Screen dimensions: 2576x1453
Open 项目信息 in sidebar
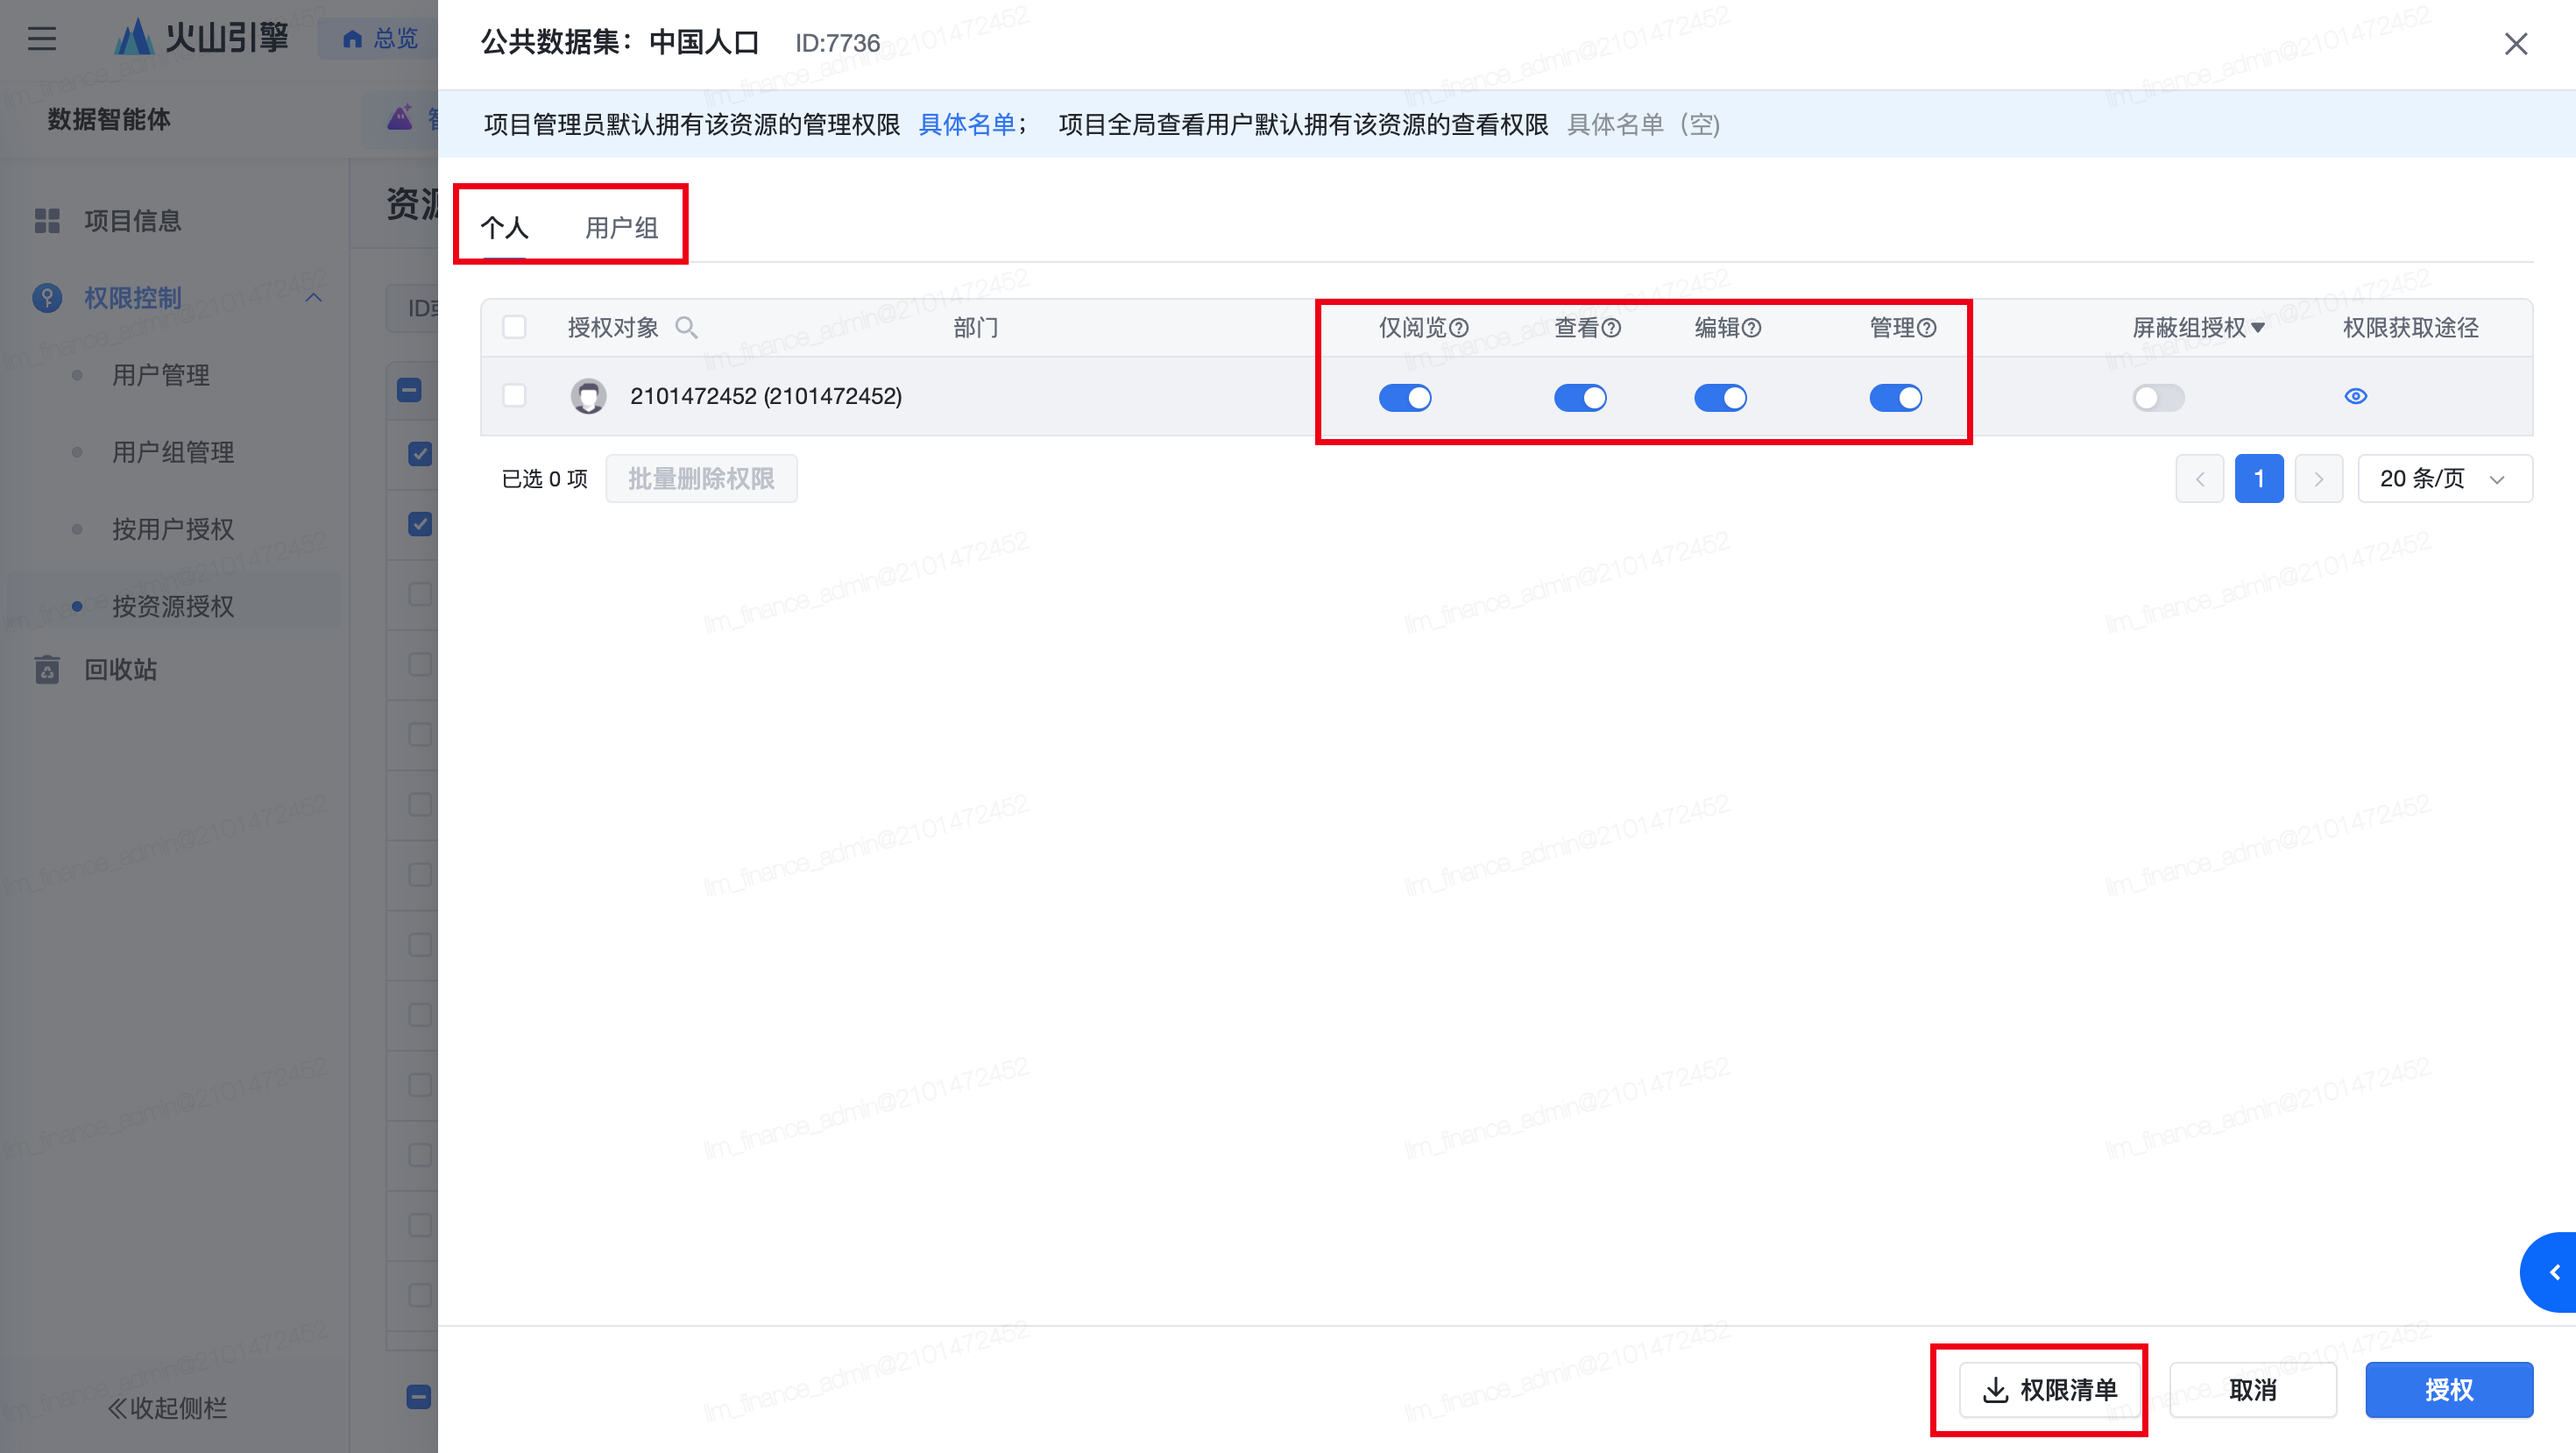pyautogui.click(x=132, y=221)
